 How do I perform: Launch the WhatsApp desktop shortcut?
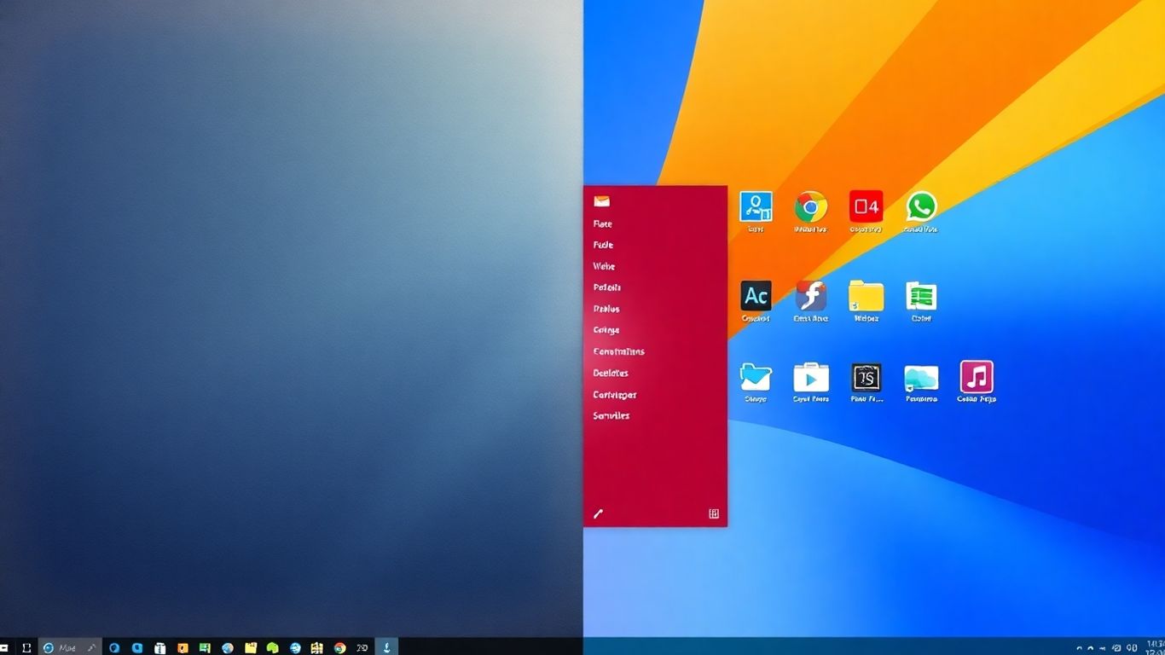point(921,206)
